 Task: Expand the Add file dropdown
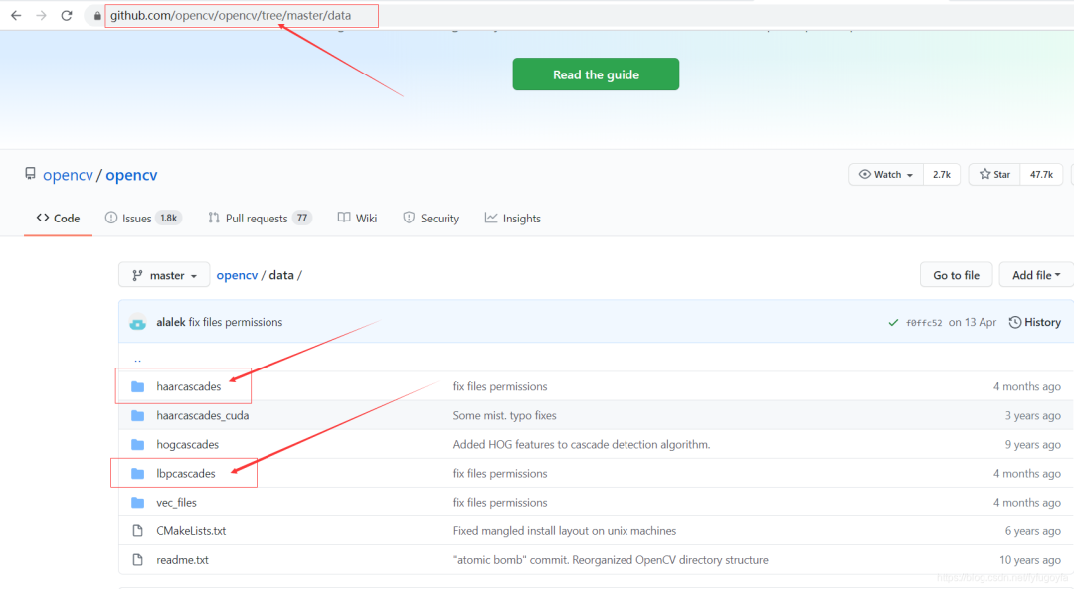(1036, 275)
